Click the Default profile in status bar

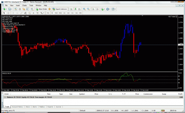click(83, 111)
